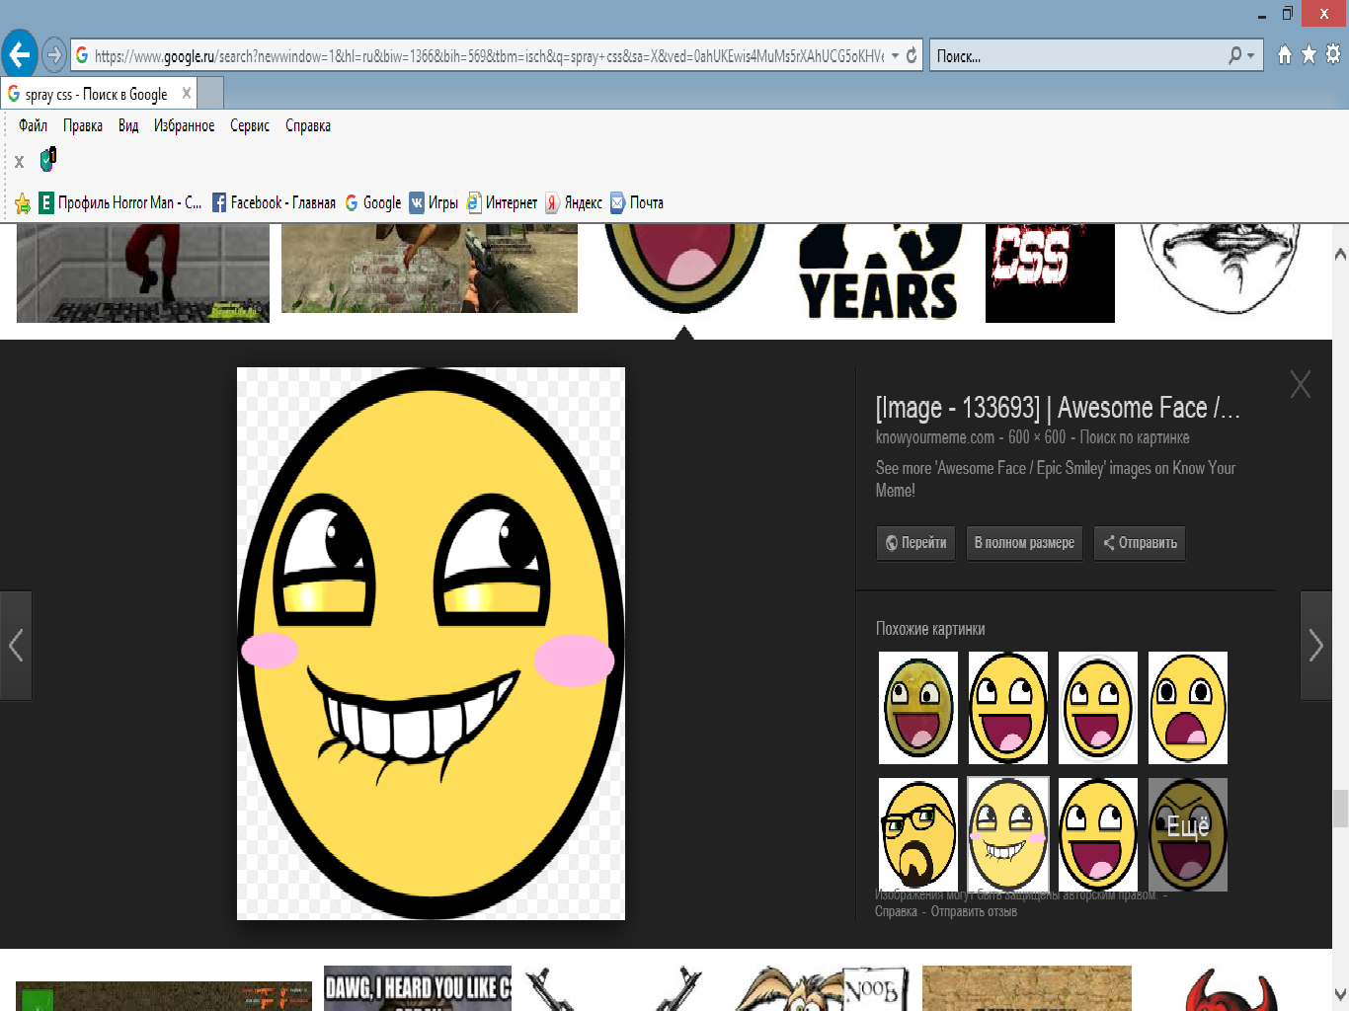Open the address bar dropdown arrow

click(895, 56)
